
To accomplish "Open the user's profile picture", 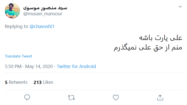I will pyautogui.click(x=12, y=10).
